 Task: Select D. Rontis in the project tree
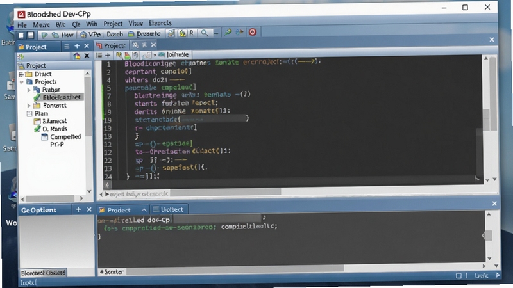point(51,129)
